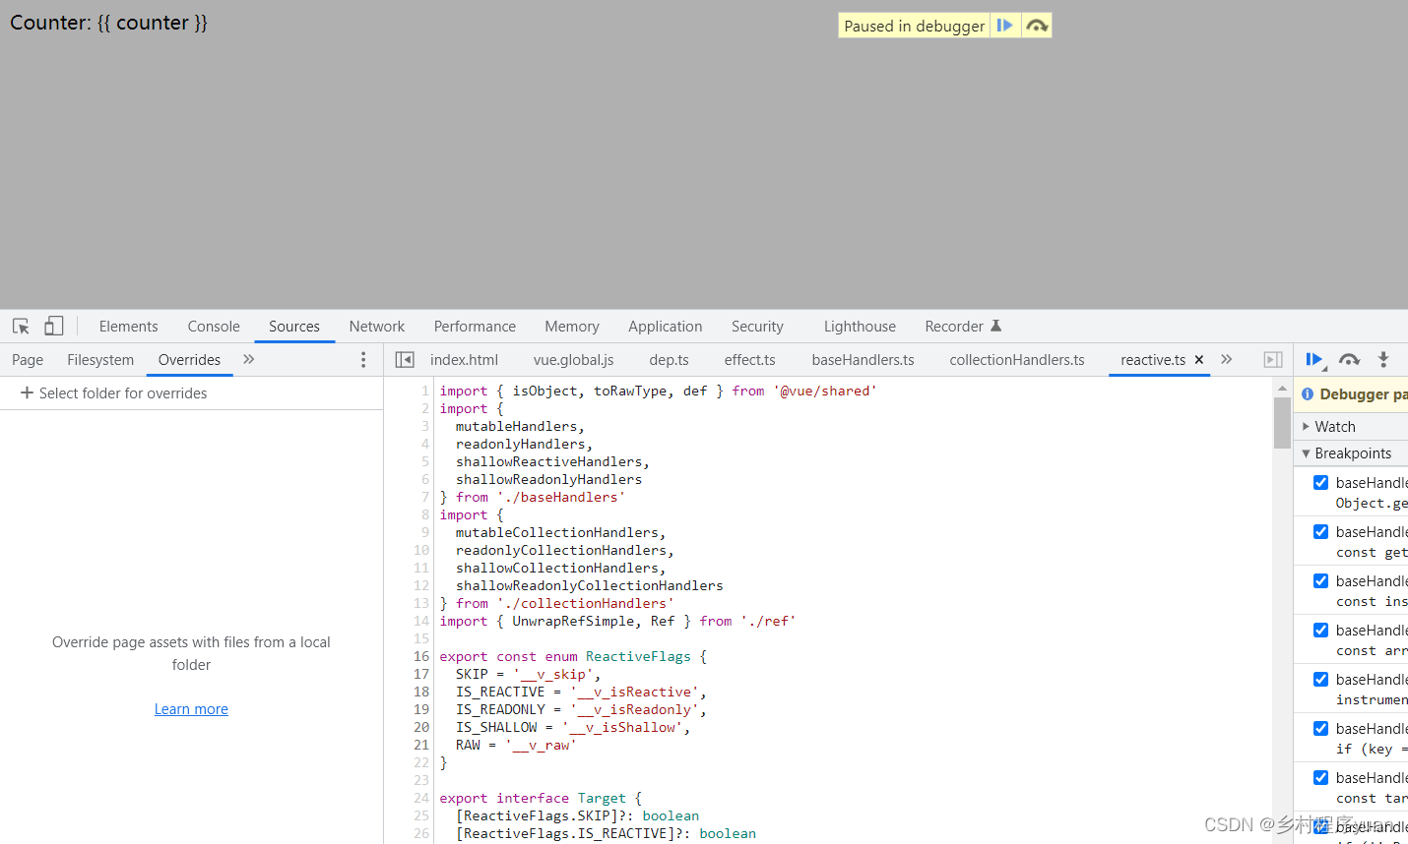Switch navigator to Filesystem tab

click(x=100, y=360)
